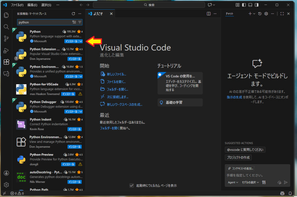
Task: Open the Search view in activity bar
Action: pos(6,27)
